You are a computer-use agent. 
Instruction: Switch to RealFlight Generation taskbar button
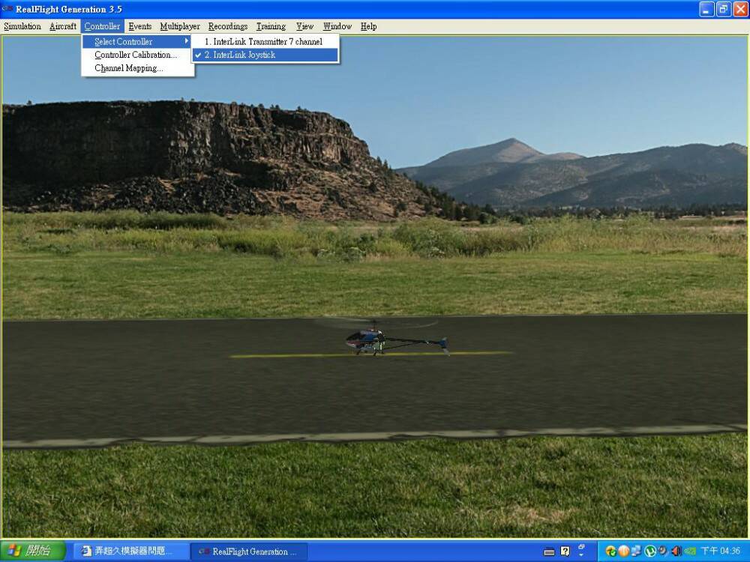249,552
